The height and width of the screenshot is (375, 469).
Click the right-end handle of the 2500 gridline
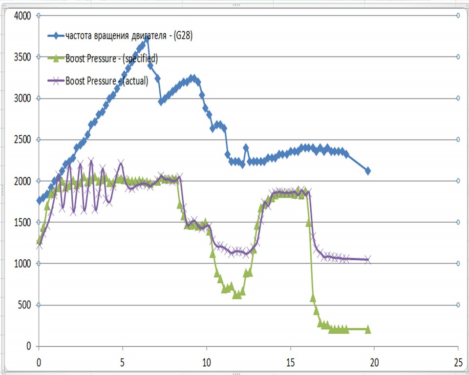click(458, 139)
